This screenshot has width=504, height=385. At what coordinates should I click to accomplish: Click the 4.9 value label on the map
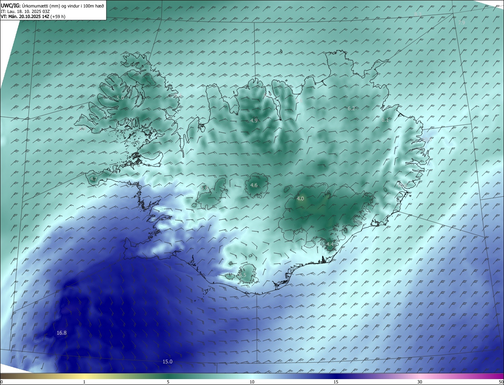click(254, 120)
